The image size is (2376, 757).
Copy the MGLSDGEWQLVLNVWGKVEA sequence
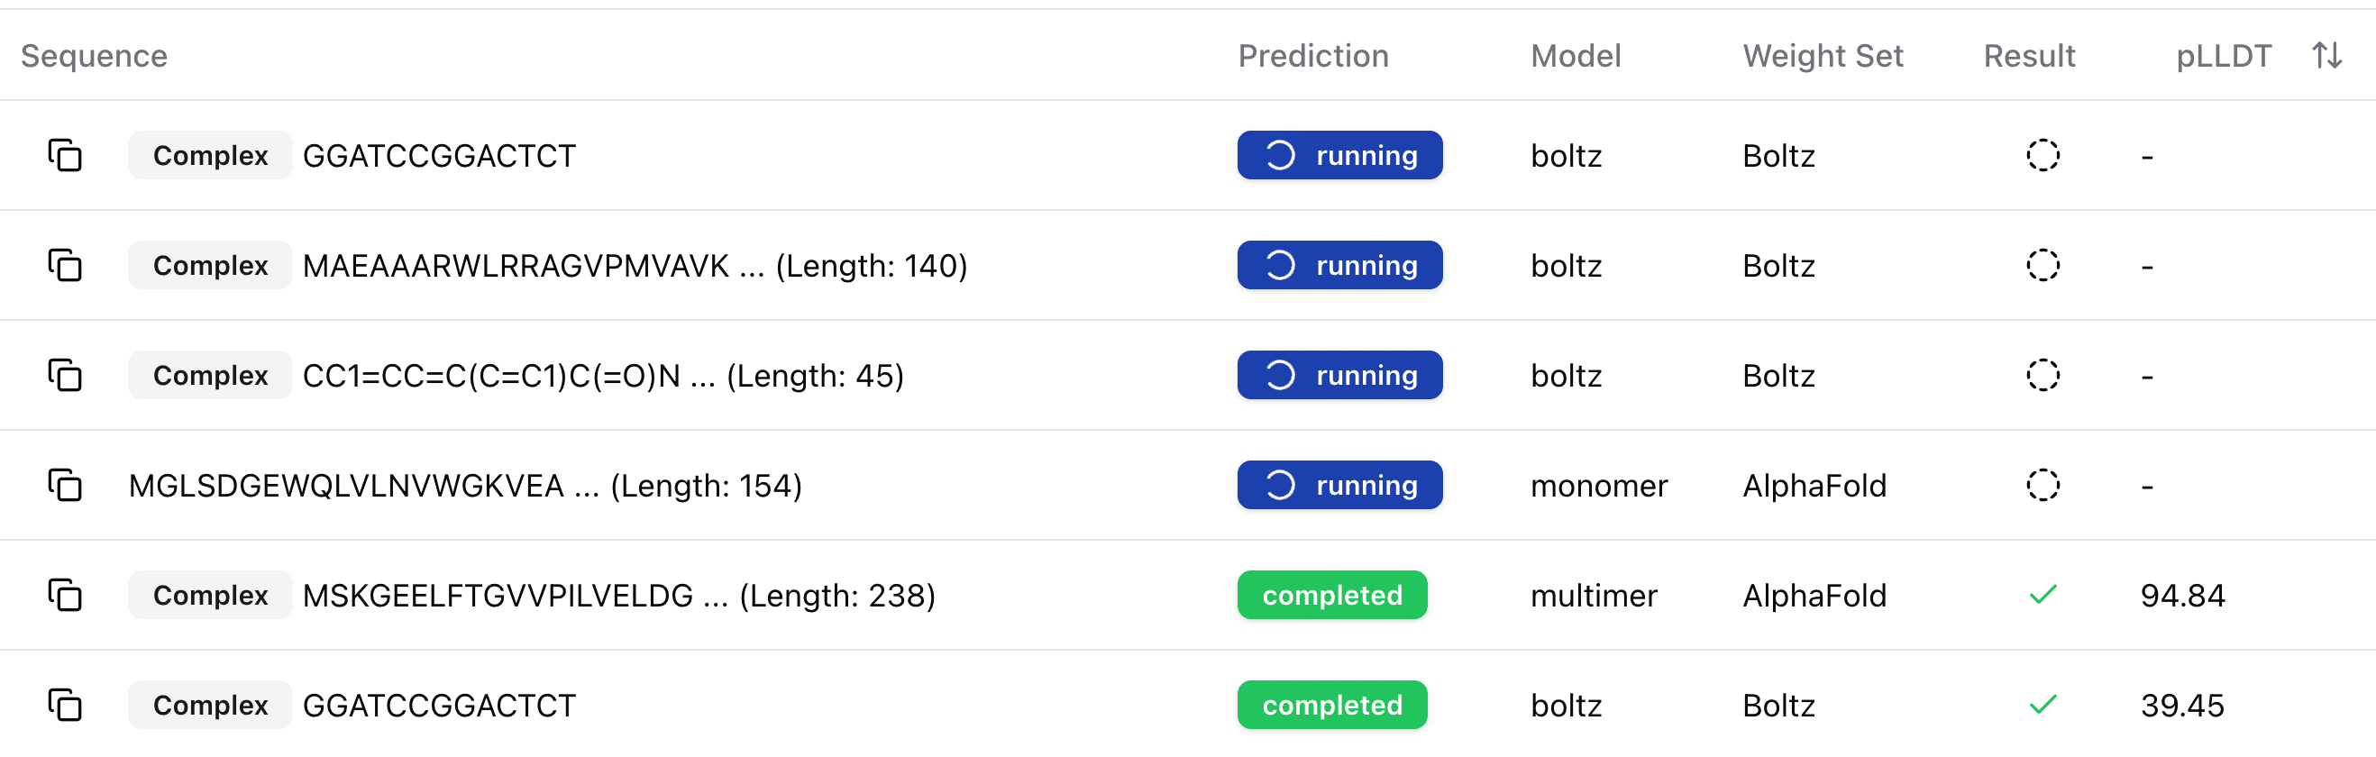(65, 485)
